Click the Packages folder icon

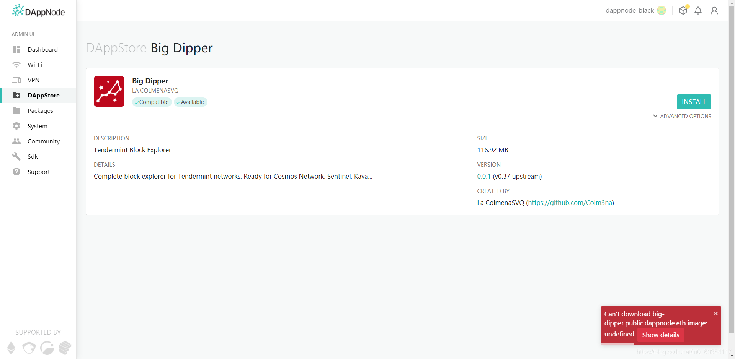click(x=16, y=110)
